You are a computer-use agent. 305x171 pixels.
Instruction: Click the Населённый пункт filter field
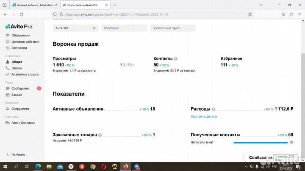pyautogui.click(x=173, y=28)
